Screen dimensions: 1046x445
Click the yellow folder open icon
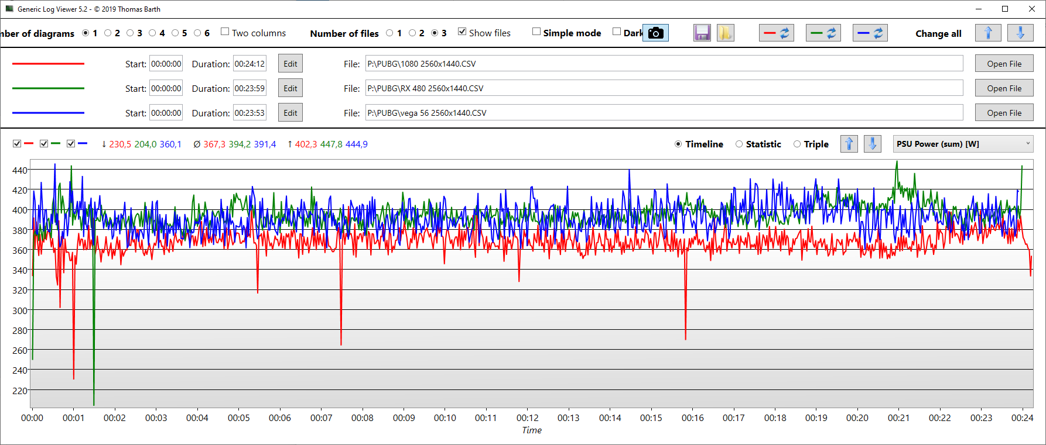pos(725,33)
